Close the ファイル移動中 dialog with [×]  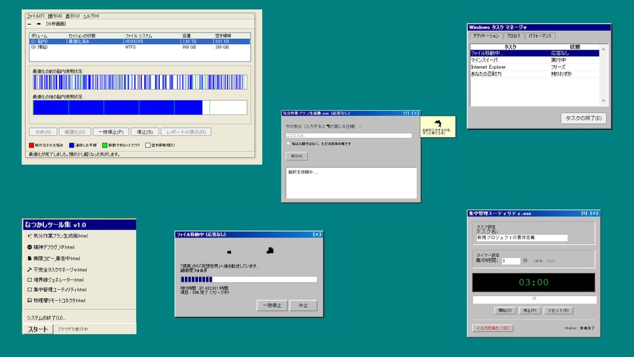[x=317, y=234]
